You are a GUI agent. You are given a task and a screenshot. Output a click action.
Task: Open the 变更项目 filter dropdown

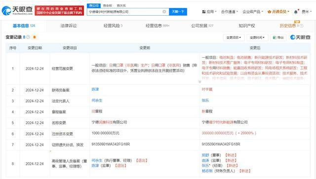(x=234, y=37)
